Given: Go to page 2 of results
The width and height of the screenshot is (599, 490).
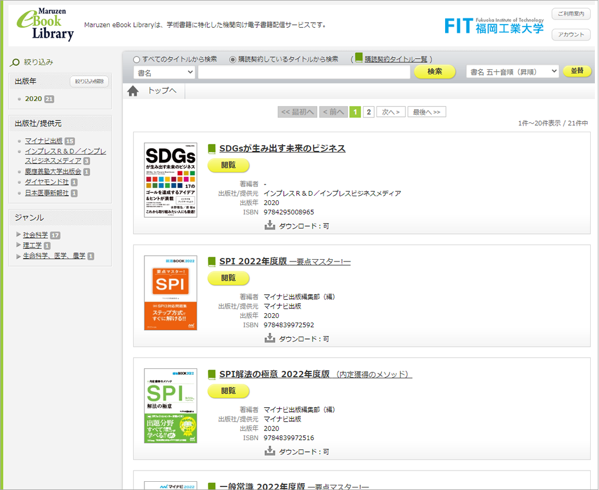Looking at the screenshot, I should click(369, 112).
